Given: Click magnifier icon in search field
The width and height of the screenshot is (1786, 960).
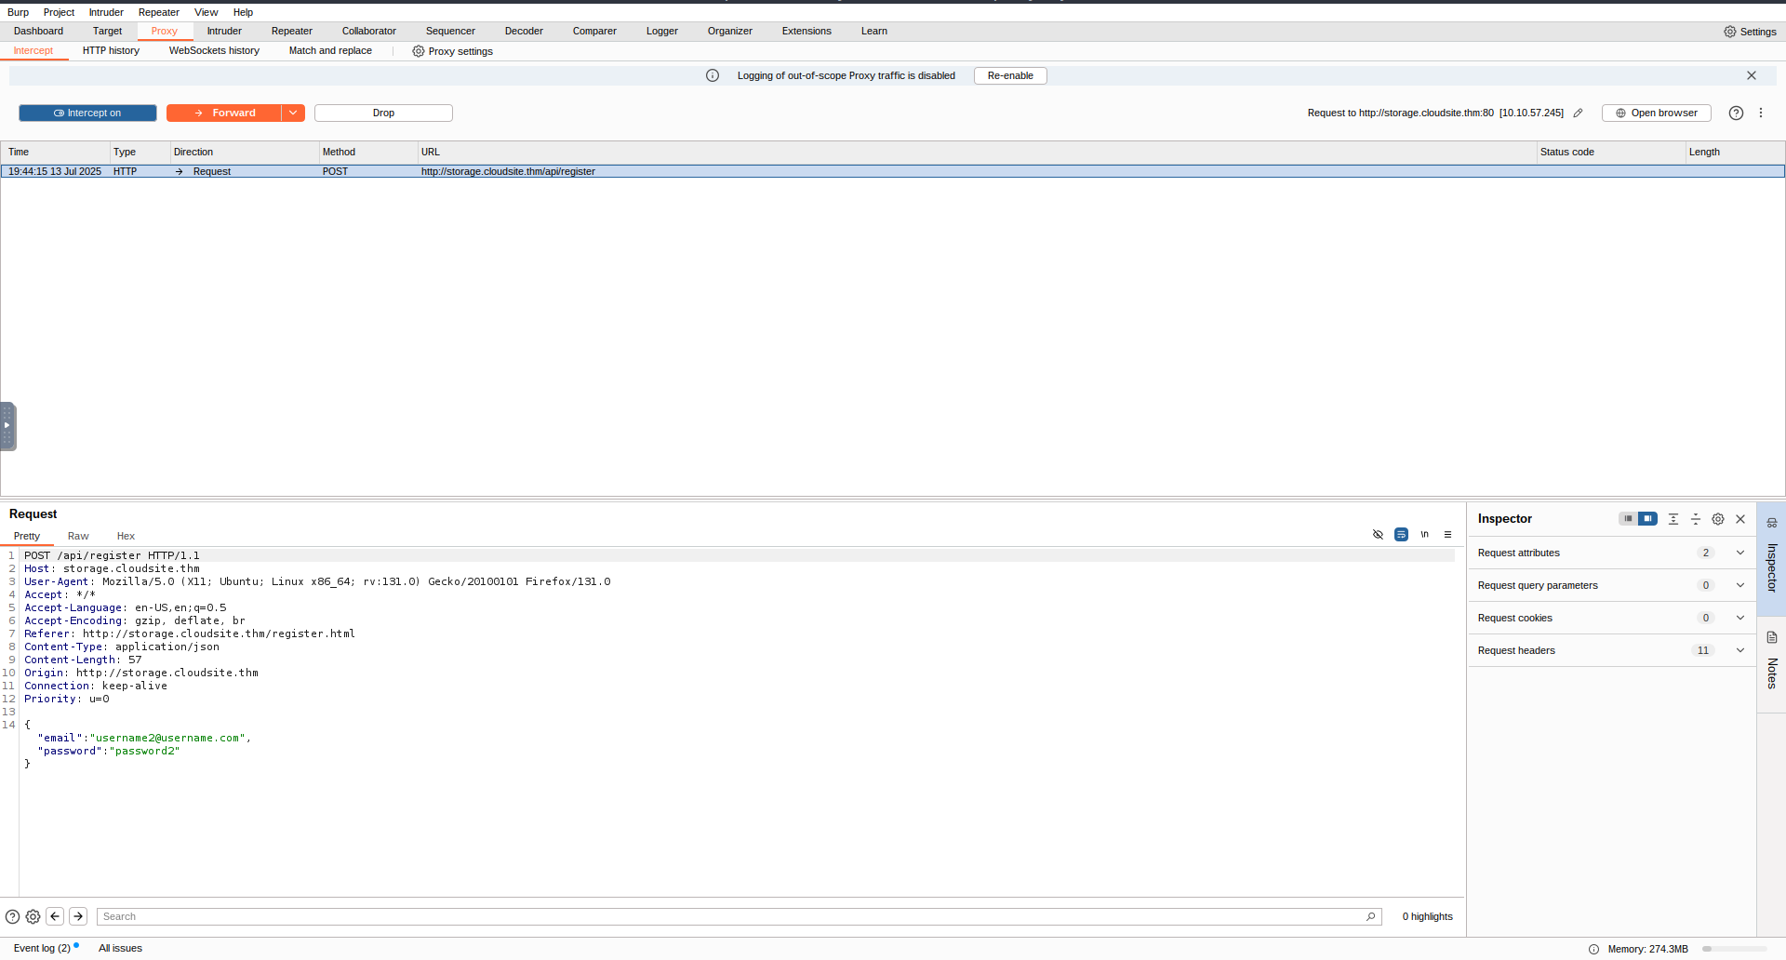Looking at the screenshot, I should [1370, 916].
